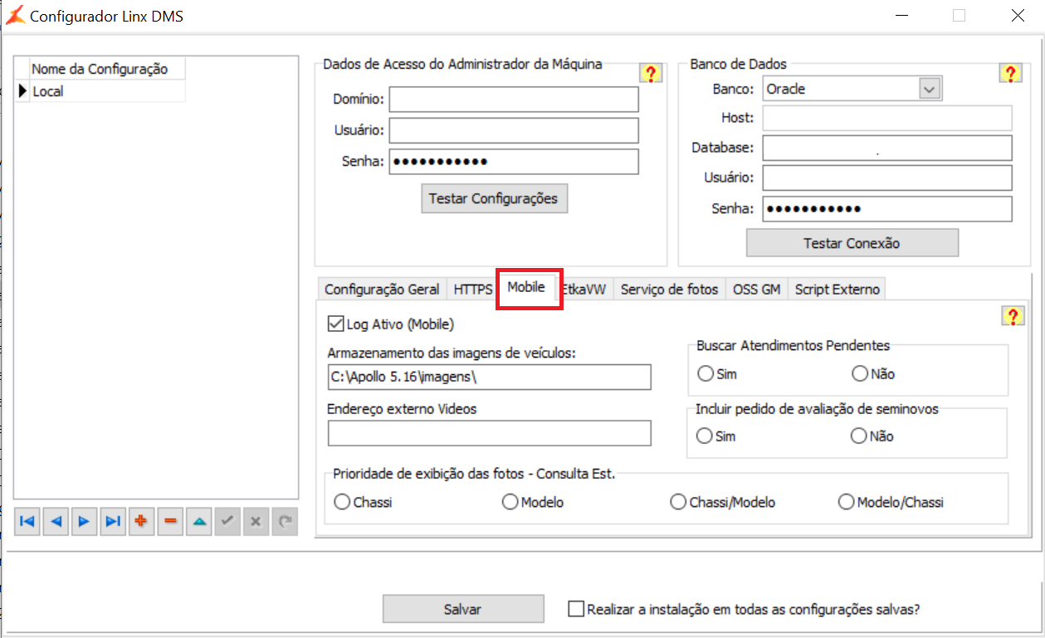1045x638 pixels.
Task: Go to the first configuration record
Action: click(27, 521)
